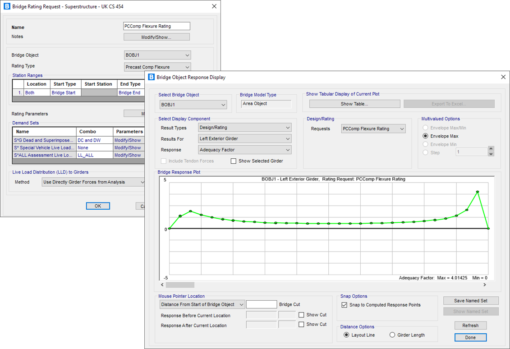Click plot scrollbar left arrow
Screen dimensions: 510x349
tap(163, 285)
